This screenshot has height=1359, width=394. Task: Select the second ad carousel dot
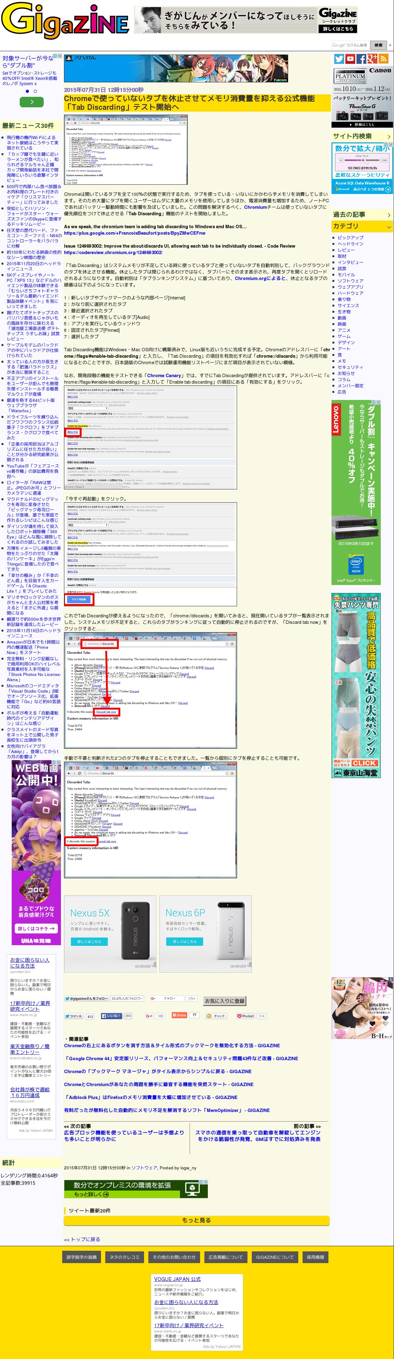tap(35, 91)
